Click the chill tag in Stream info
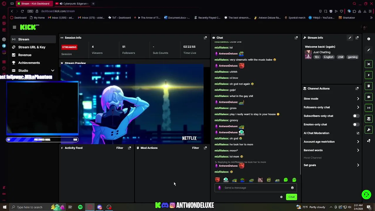Image resolution: width=375 pixels, height=211 pixels. point(341,57)
